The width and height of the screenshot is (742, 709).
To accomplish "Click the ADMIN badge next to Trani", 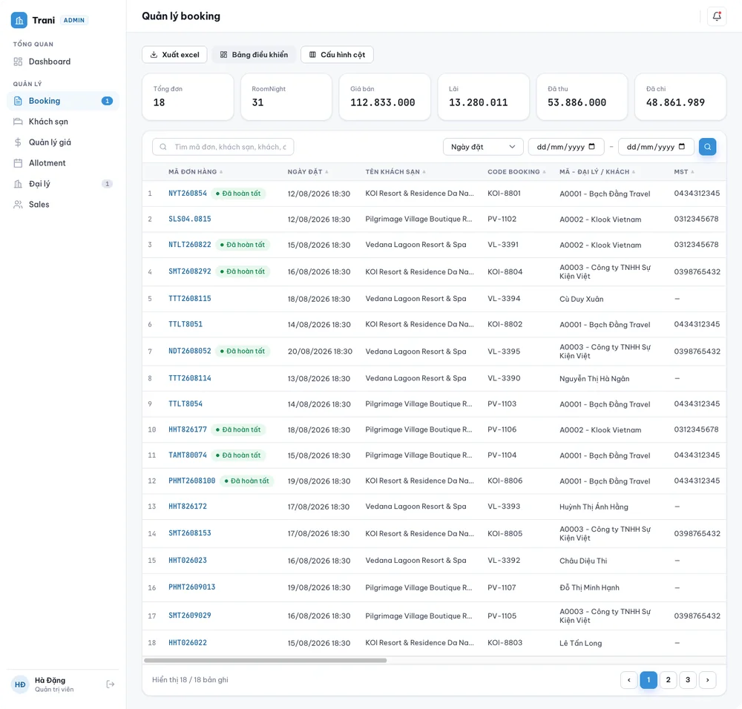I will click(73, 20).
